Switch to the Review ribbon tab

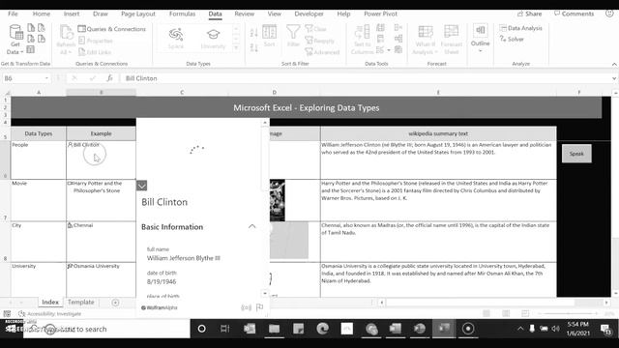245,14
